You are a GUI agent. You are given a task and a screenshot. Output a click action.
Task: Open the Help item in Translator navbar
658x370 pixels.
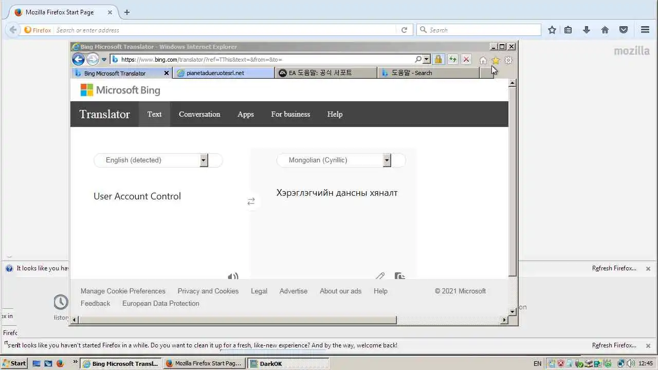(x=335, y=114)
